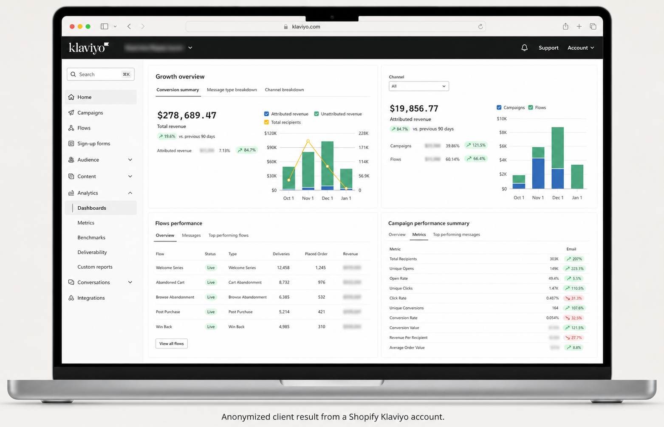Toggle the Flows chart checkbox
Image resolution: width=664 pixels, height=427 pixels.
[531, 107]
